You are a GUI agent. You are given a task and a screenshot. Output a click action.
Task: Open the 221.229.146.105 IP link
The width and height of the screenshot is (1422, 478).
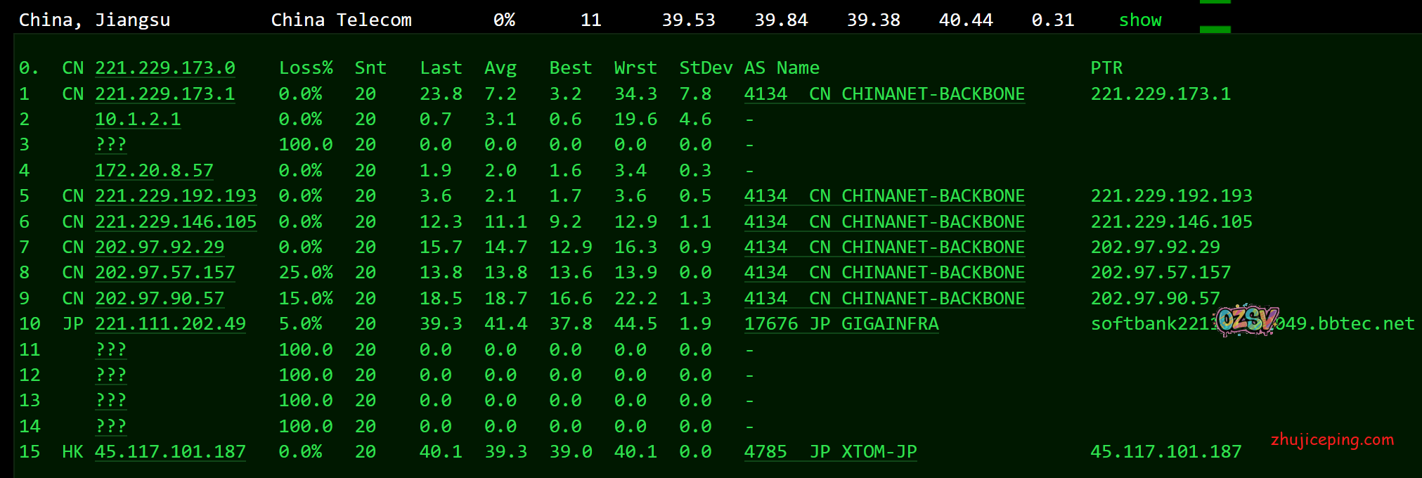tap(176, 222)
